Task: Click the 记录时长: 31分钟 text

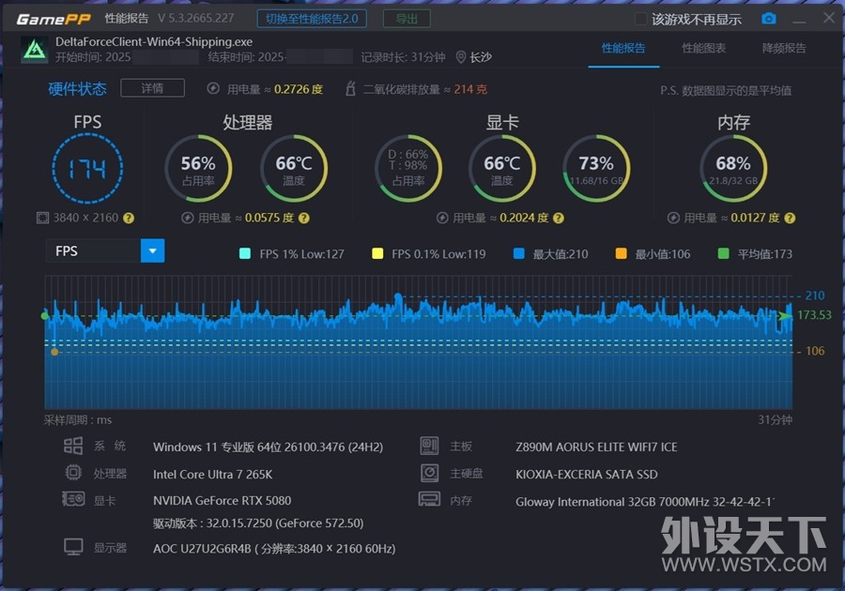Action: [403, 57]
